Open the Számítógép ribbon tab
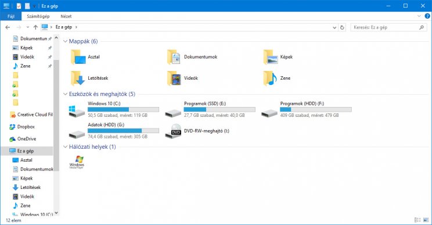 pos(38,16)
